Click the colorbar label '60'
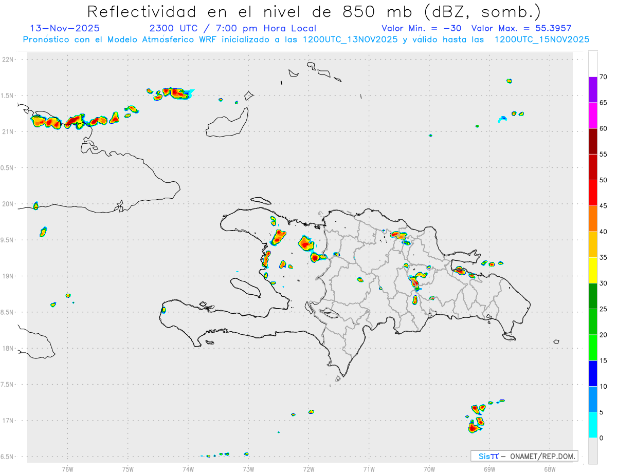This screenshot has height=476, width=617. 604,128
